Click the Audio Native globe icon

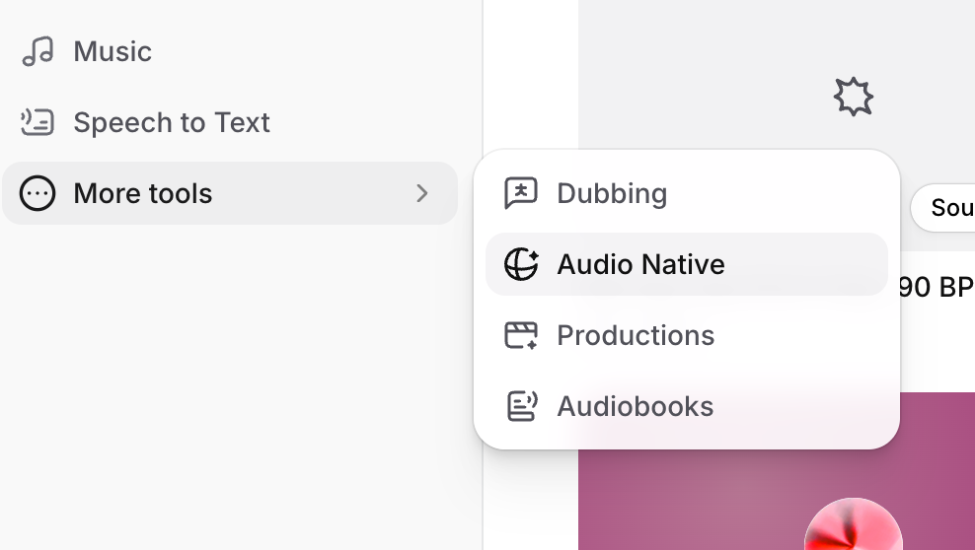point(521,264)
